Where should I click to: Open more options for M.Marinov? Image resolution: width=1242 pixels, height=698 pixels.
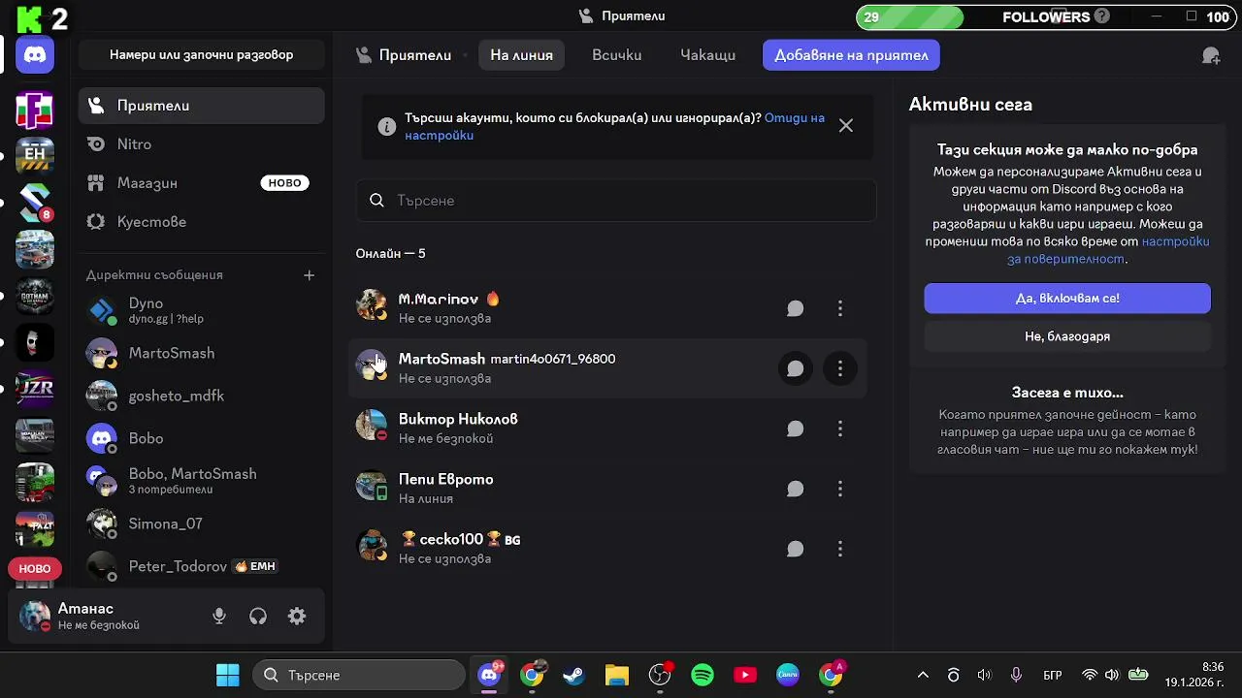pyautogui.click(x=839, y=308)
